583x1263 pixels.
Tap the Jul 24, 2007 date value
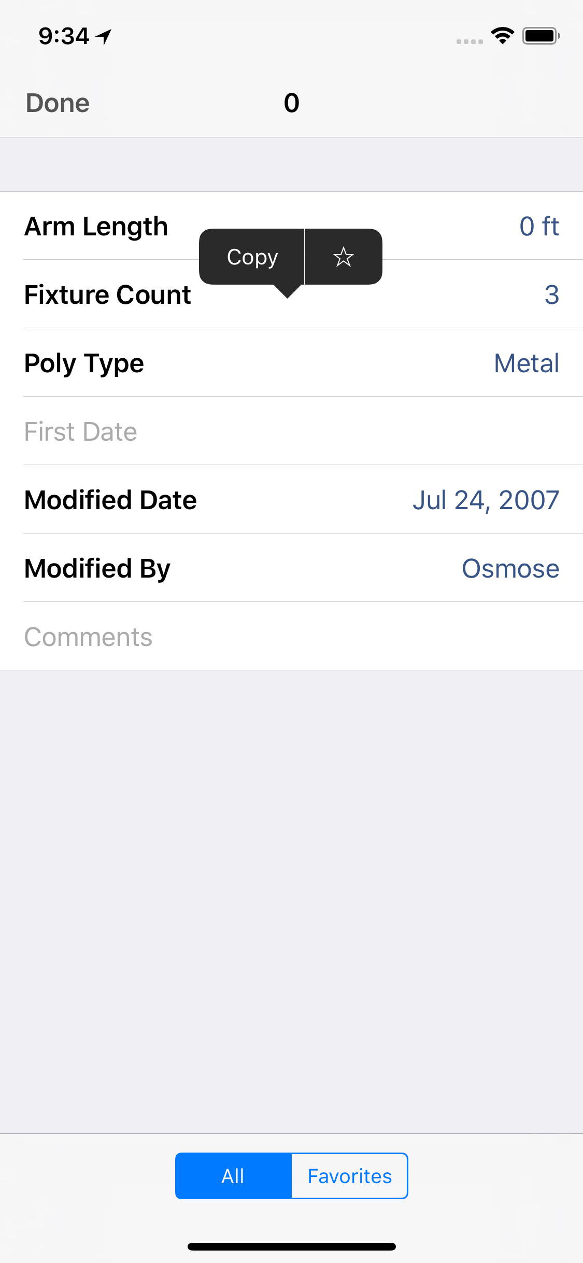coord(486,500)
